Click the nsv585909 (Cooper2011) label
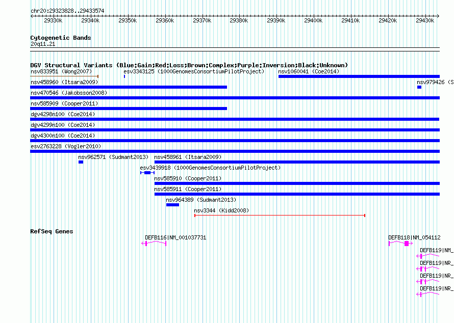This screenshot has width=454, height=323. point(64,103)
